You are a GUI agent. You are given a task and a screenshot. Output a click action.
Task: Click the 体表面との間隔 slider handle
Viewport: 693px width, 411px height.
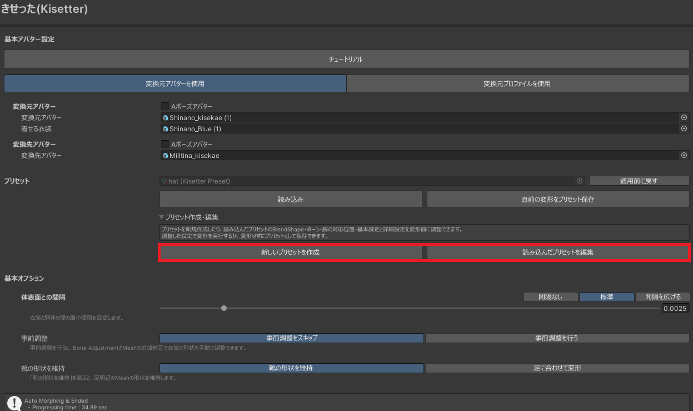pyautogui.click(x=224, y=308)
